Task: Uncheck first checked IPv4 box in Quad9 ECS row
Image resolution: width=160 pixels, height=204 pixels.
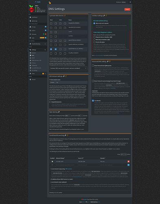Action: coord(51,49)
